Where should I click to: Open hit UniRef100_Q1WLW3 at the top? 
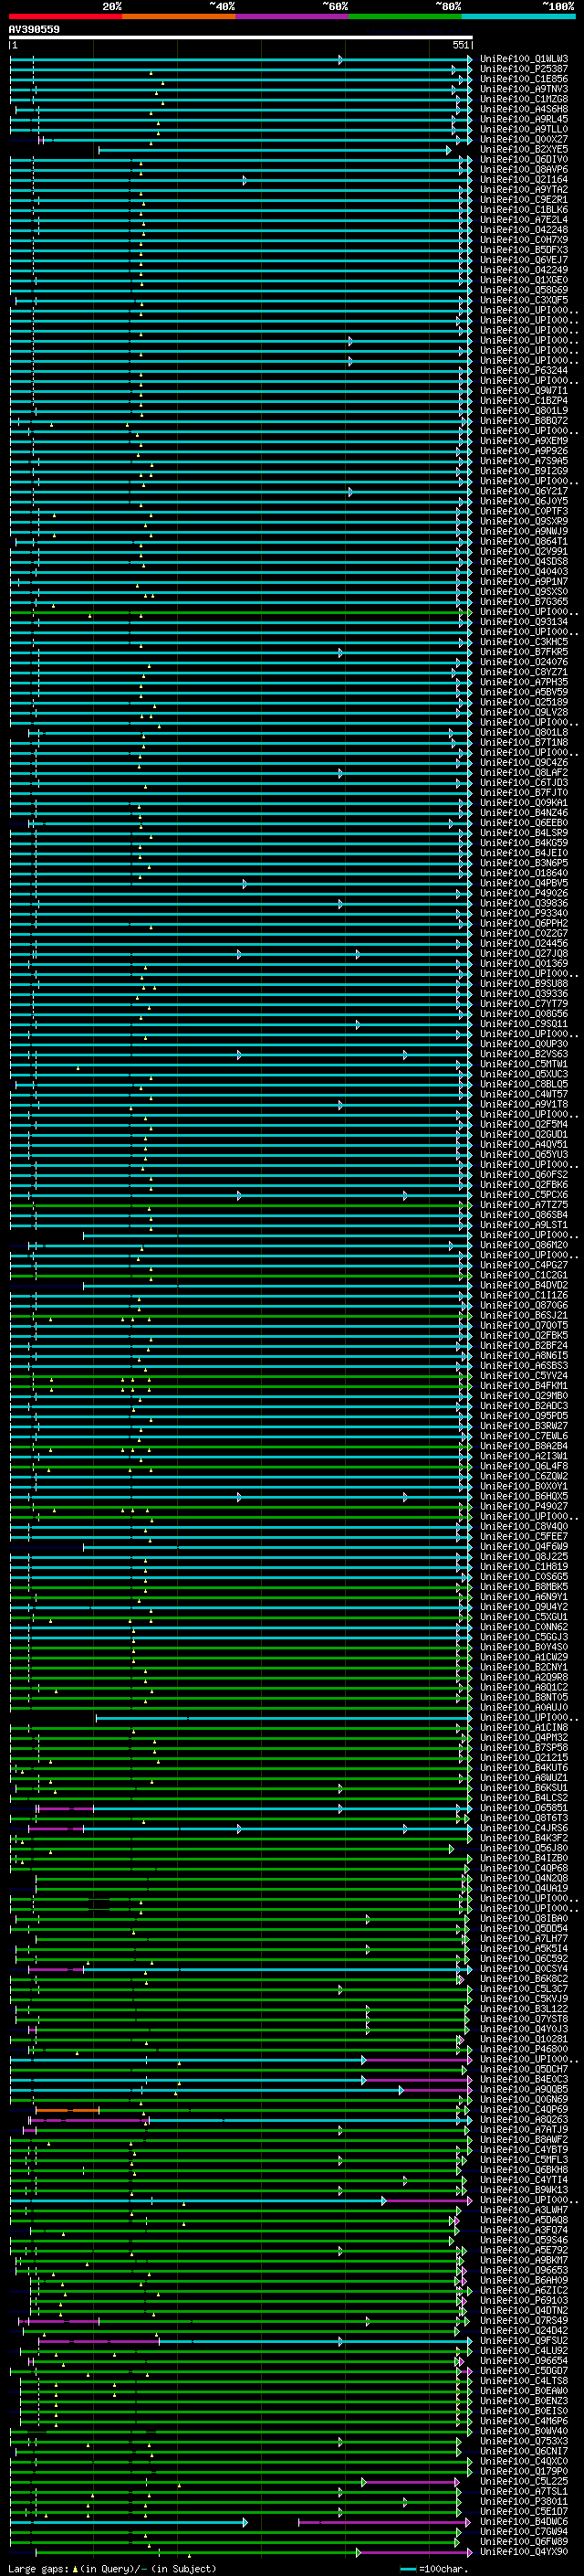tap(523, 59)
